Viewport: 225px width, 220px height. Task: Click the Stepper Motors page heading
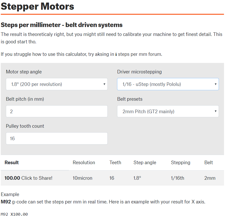click(x=37, y=6)
